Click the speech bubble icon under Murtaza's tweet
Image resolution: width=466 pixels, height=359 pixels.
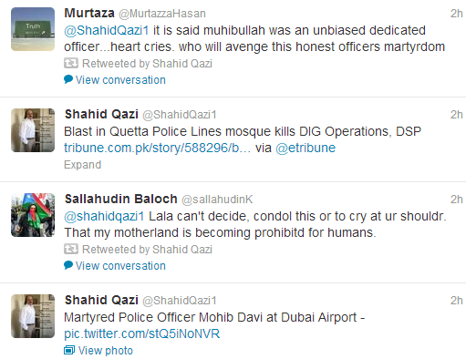(x=68, y=79)
